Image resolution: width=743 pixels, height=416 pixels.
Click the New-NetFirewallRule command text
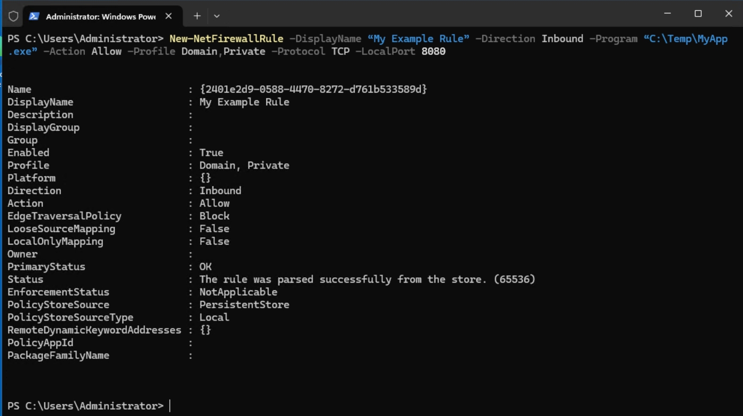click(226, 39)
